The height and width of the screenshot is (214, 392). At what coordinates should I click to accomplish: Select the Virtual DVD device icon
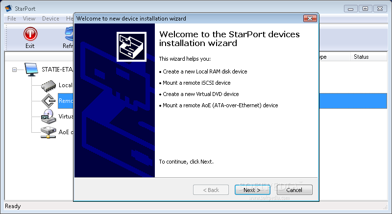click(x=49, y=117)
